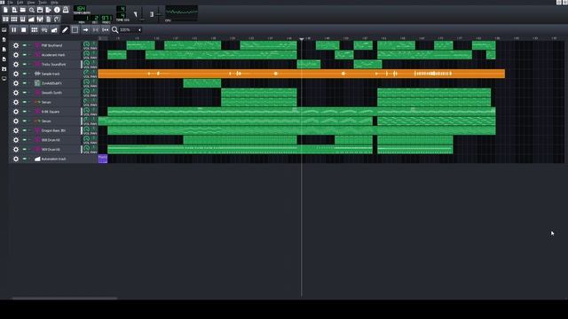The height and width of the screenshot is (319, 568).
Task: Add an automation track
Action: [54, 30]
